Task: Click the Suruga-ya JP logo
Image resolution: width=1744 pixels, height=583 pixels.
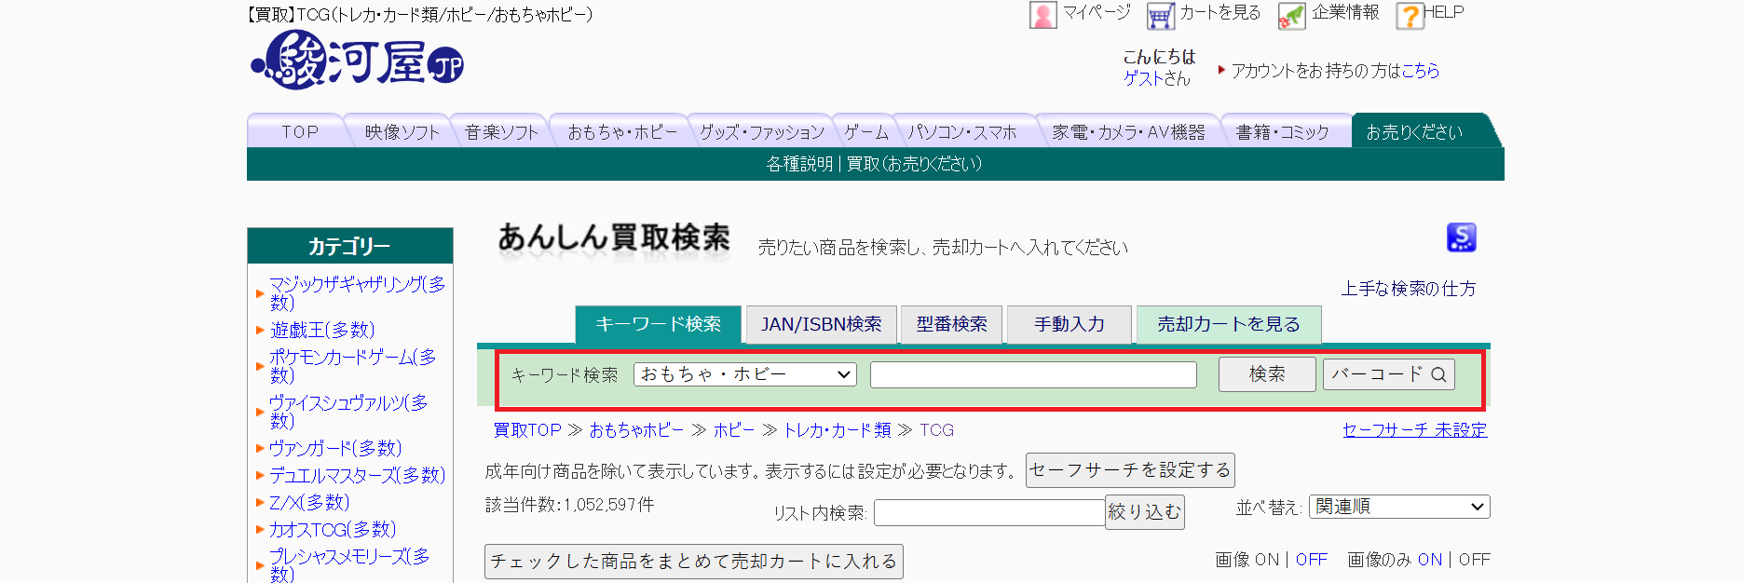Action: [x=357, y=61]
